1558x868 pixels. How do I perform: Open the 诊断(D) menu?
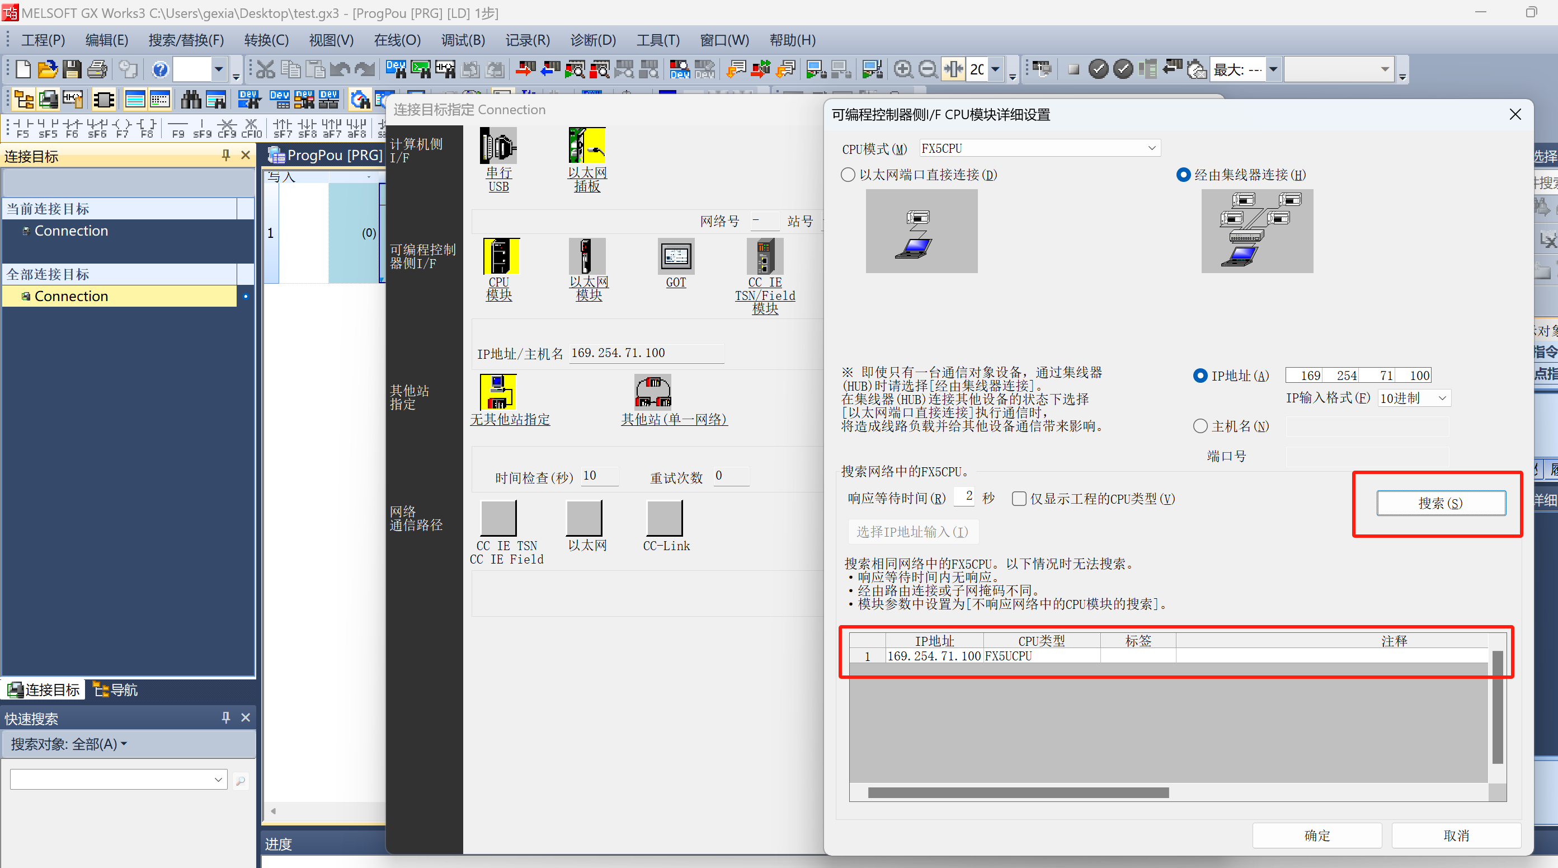(594, 40)
